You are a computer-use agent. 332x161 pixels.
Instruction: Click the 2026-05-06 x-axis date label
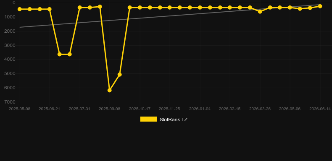click(290, 109)
